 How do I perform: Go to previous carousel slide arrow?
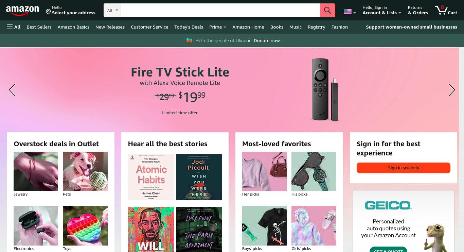pos(12,90)
